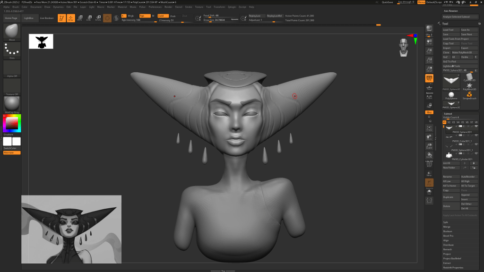Open the Zplugin menu

[x=232, y=7]
